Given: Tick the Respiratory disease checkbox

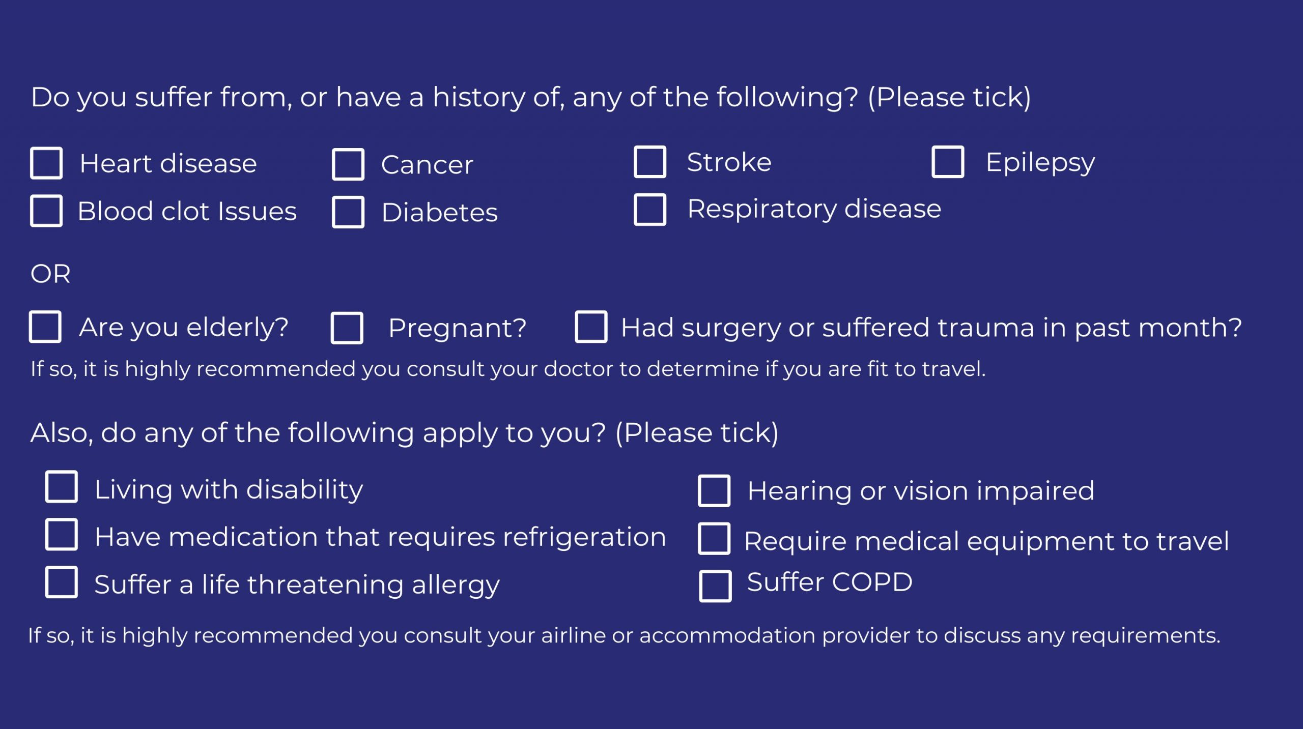Looking at the screenshot, I should click(x=650, y=209).
